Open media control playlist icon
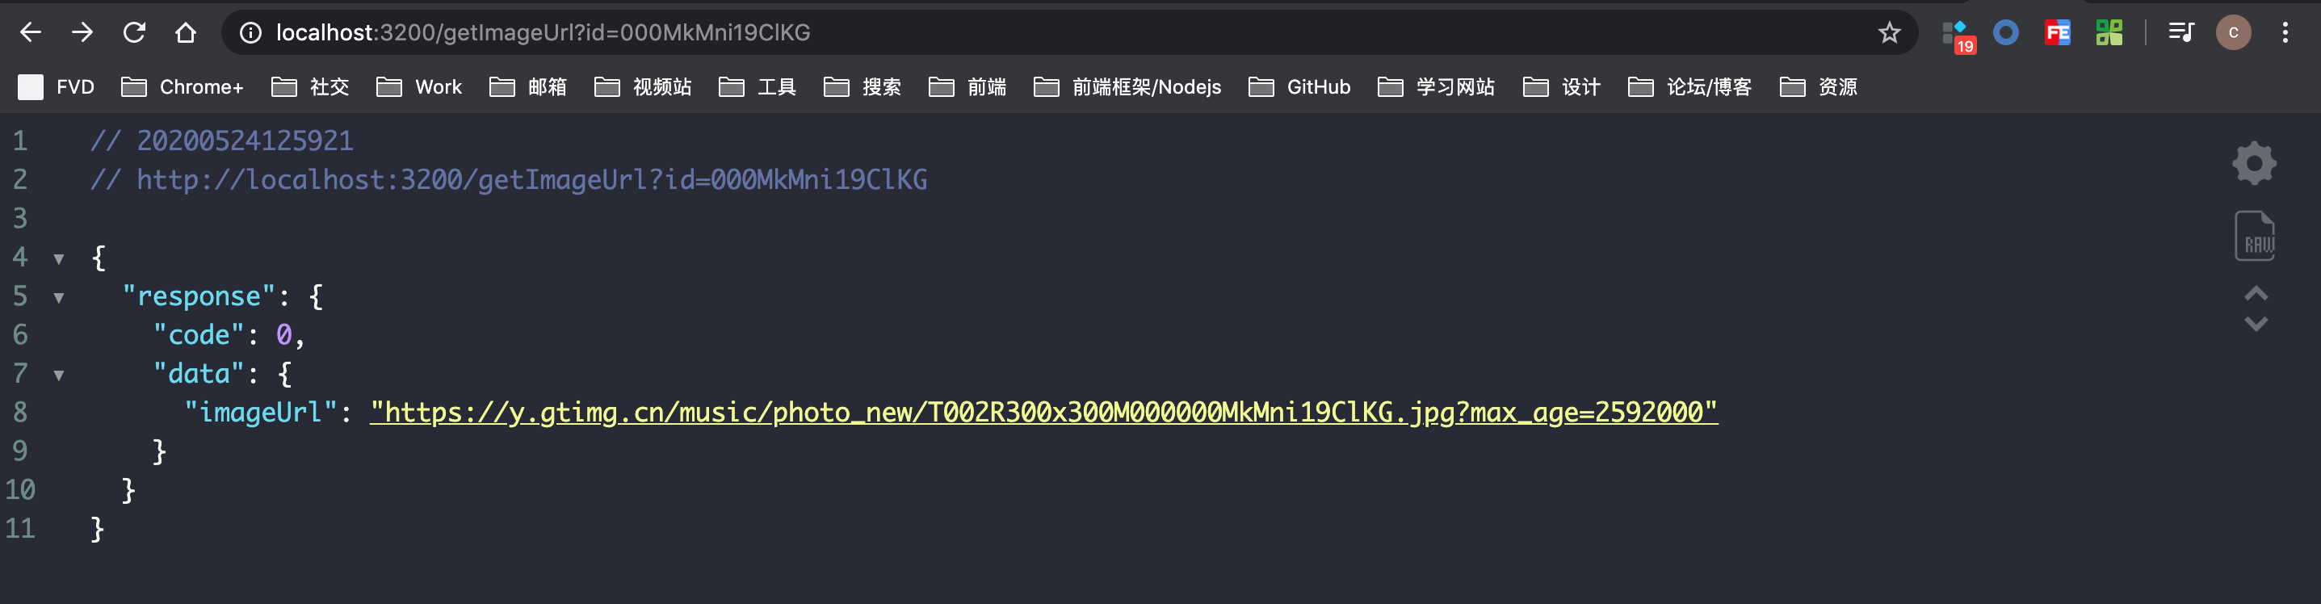Screen dimensions: 2321x604 [x=2180, y=33]
